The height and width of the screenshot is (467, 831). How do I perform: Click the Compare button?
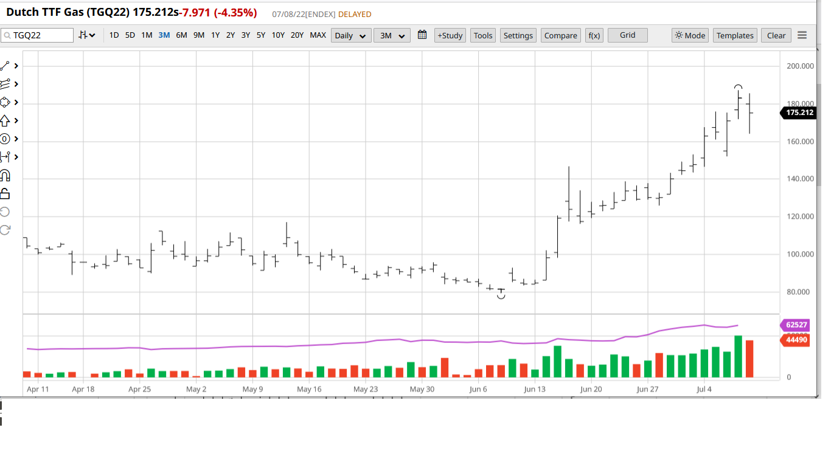tap(561, 35)
